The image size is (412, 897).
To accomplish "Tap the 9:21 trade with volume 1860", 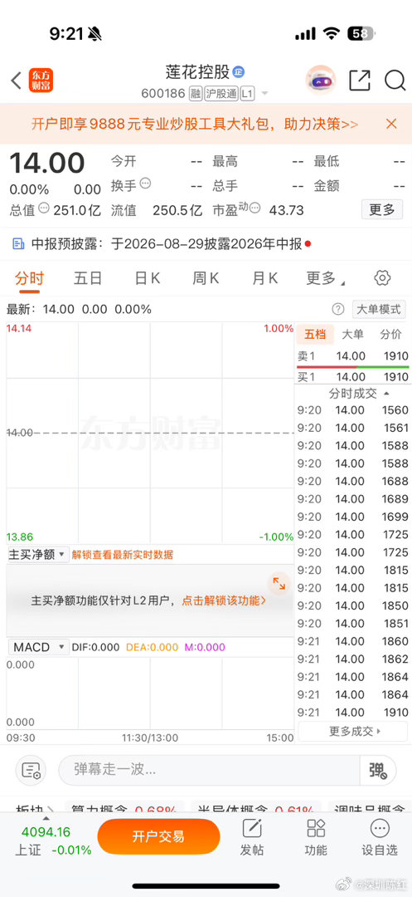I will tap(352, 641).
